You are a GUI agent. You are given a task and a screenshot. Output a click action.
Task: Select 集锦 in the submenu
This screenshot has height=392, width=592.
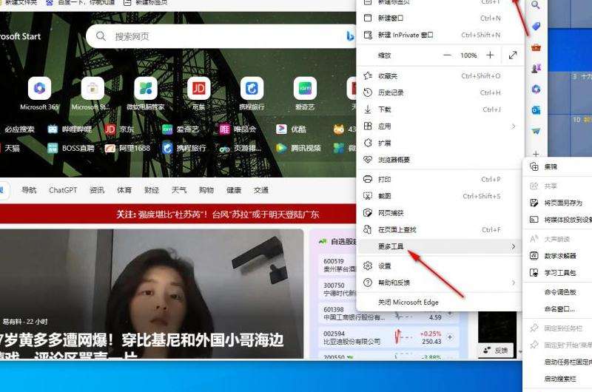click(558, 166)
